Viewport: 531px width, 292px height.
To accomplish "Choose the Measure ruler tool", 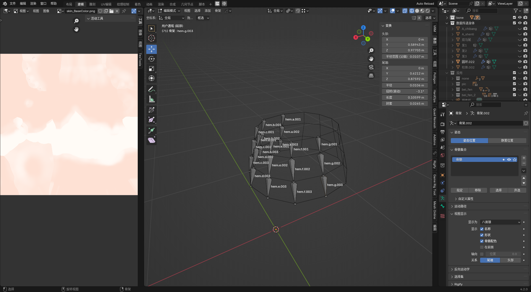I will pyautogui.click(x=152, y=99).
